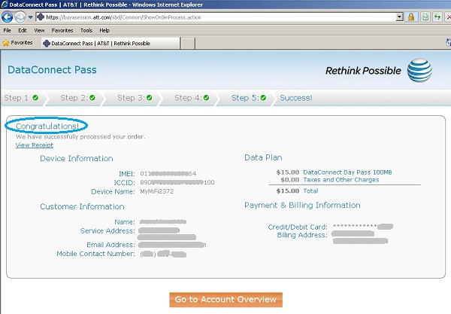Click the Success! step label
This screenshot has height=314, width=451.
coord(296,98)
